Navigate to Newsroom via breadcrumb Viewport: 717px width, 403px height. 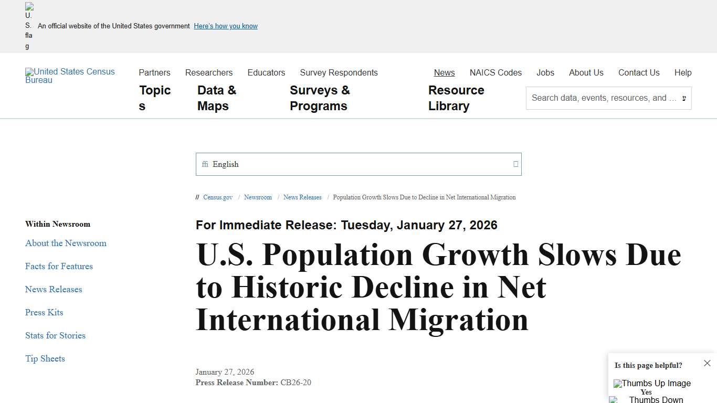point(258,197)
